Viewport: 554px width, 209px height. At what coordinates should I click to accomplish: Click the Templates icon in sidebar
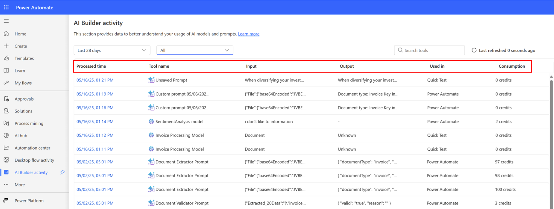point(6,58)
